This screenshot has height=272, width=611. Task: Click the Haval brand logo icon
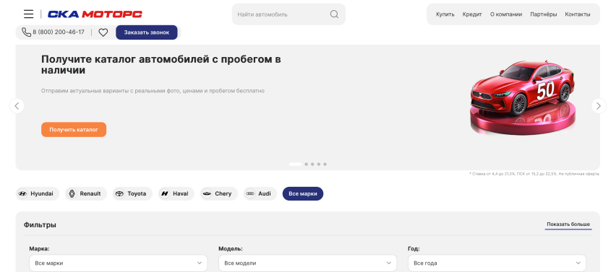[x=165, y=193]
